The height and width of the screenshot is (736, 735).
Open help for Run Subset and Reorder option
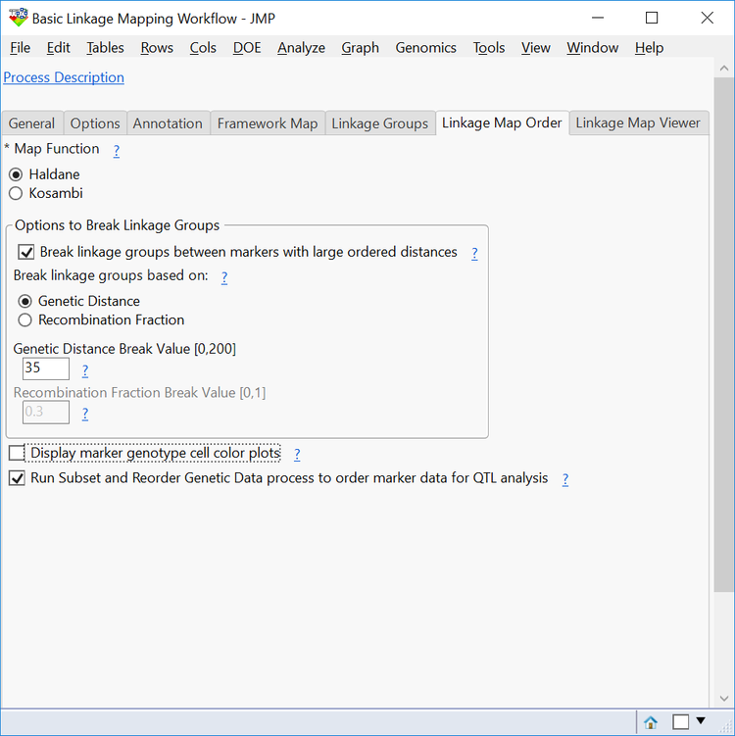click(x=565, y=479)
